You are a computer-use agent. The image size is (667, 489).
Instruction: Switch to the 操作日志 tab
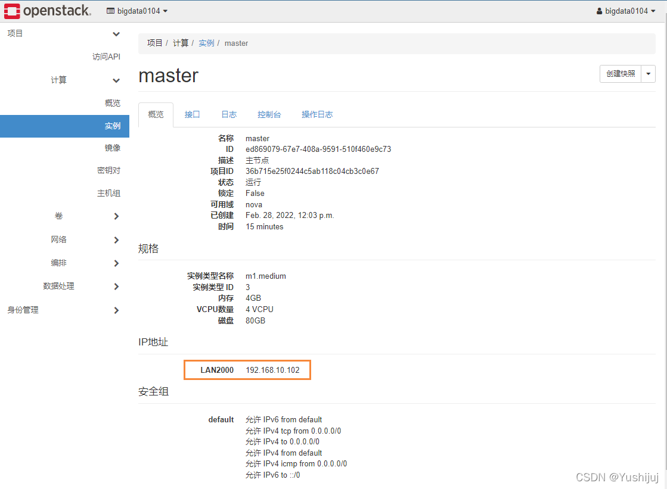click(317, 114)
